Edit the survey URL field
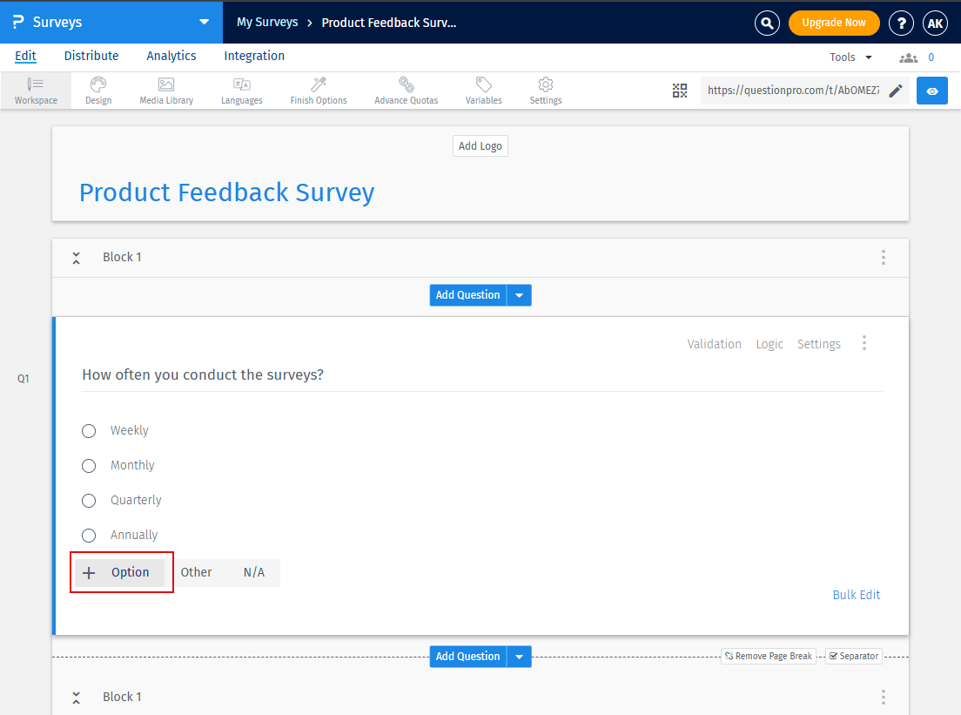Viewport: 961px width, 715px height. click(896, 91)
